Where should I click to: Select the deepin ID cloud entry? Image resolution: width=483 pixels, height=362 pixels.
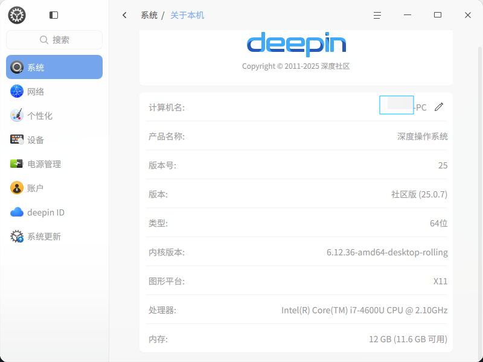tap(54, 212)
